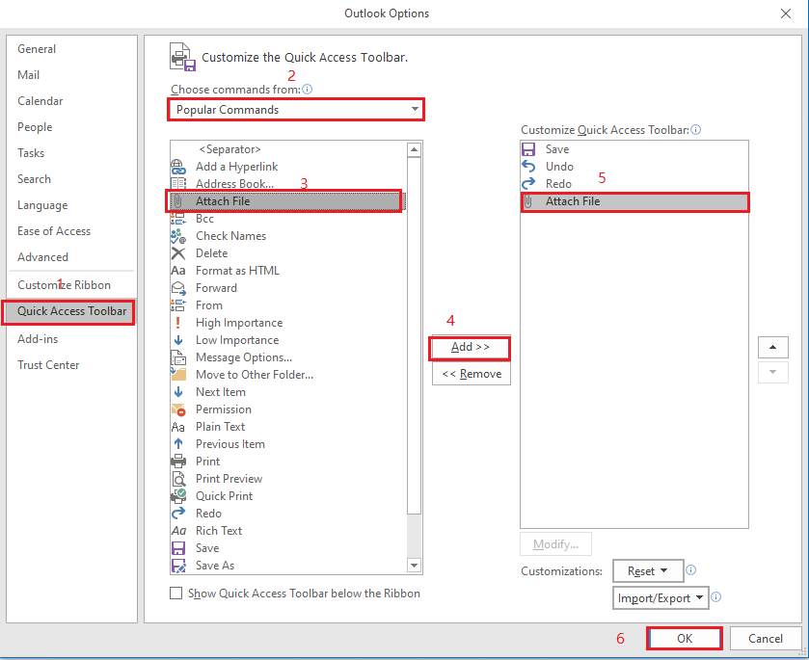809x660 pixels.
Task: Click the Save icon in Quick Access Toolbar list
Action: (x=528, y=149)
